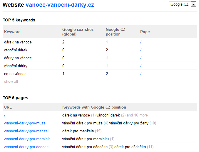The height and width of the screenshot is (152, 199).
Task: Open page link for vánoční dárky keyword
Action: pyautogui.click(x=141, y=66)
